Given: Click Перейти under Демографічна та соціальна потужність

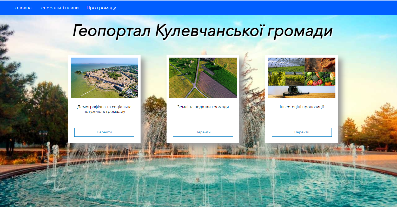Looking at the screenshot, I should pyautogui.click(x=104, y=132).
